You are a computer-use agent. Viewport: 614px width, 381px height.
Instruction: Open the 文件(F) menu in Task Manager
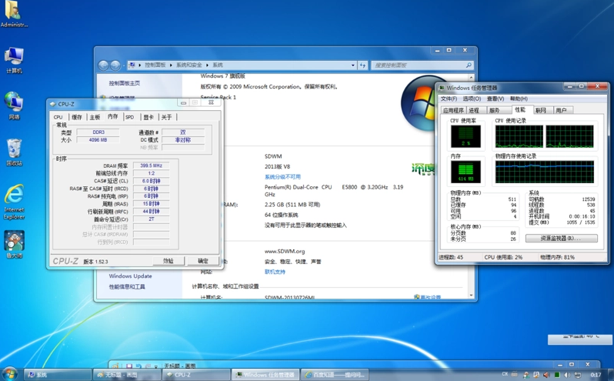(x=449, y=99)
